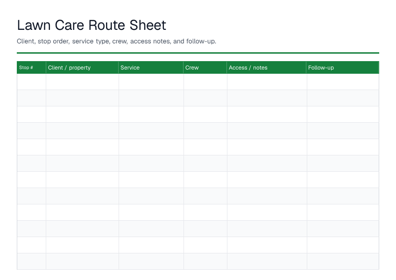Select the 'Stop #' column header
396x280 pixels.
pyautogui.click(x=31, y=67)
